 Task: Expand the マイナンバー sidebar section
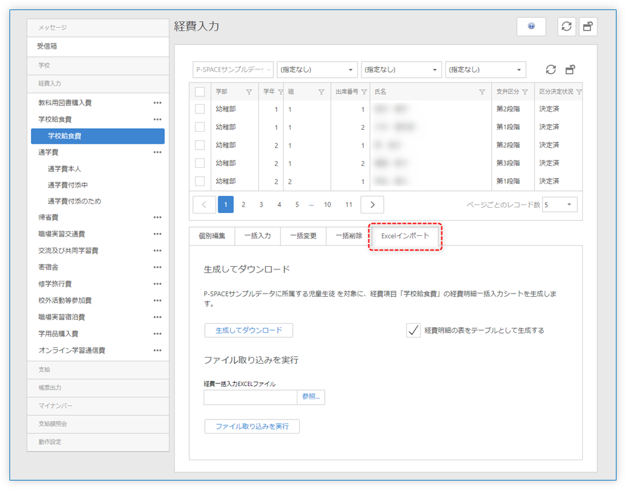pyautogui.click(x=98, y=406)
